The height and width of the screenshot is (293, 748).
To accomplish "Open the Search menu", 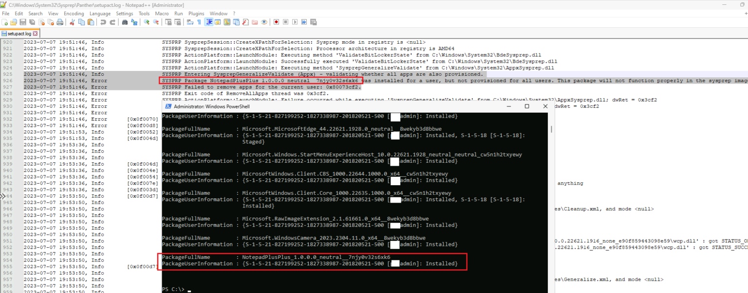I will tap(36, 14).
